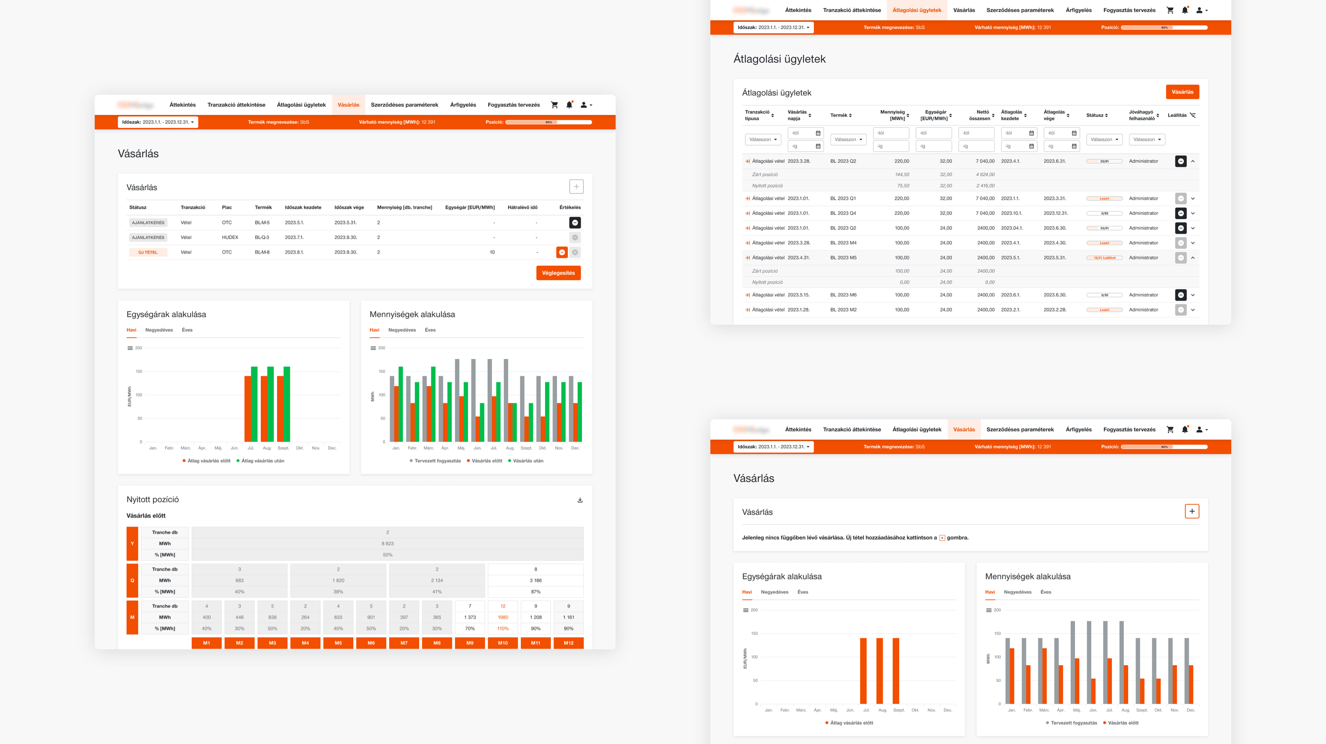
Task: Click the Véglegesítés button
Action: coord(558,273)
